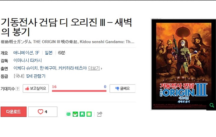Click the red 다운로드 button
Image resolution: width=216 pixels, height=137 pixels.
[14, 112]
